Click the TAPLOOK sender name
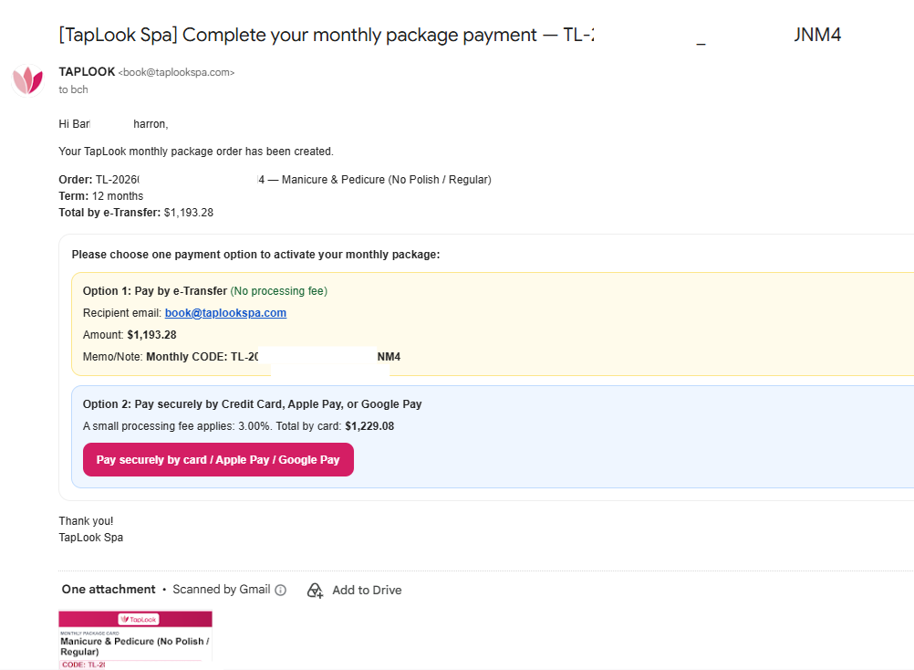914x670 pixels. click(x=87, y=72)
